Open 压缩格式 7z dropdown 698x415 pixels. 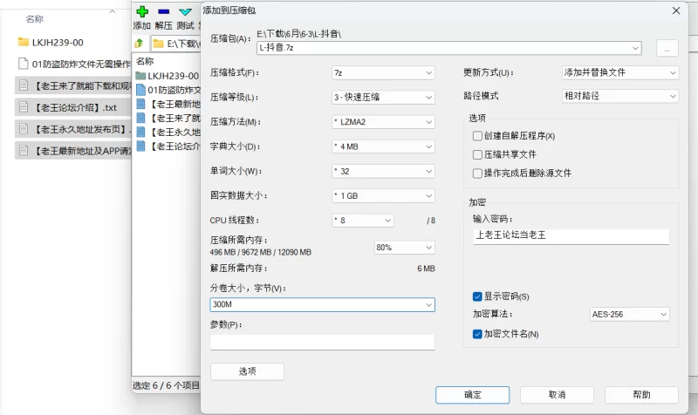[383, 73]
